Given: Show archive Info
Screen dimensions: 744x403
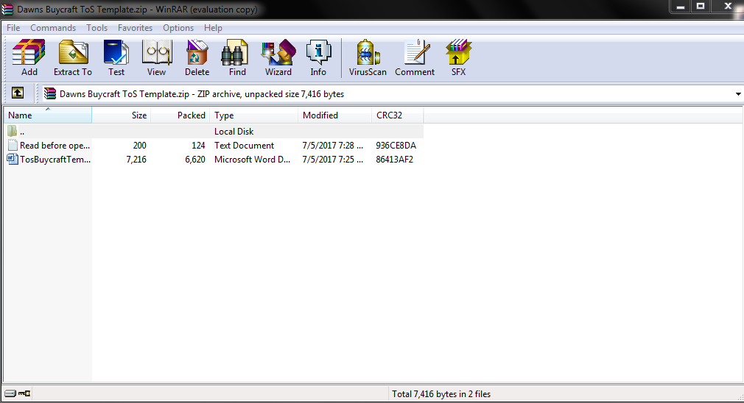Looking at the screenshot, I should [318, 58].
